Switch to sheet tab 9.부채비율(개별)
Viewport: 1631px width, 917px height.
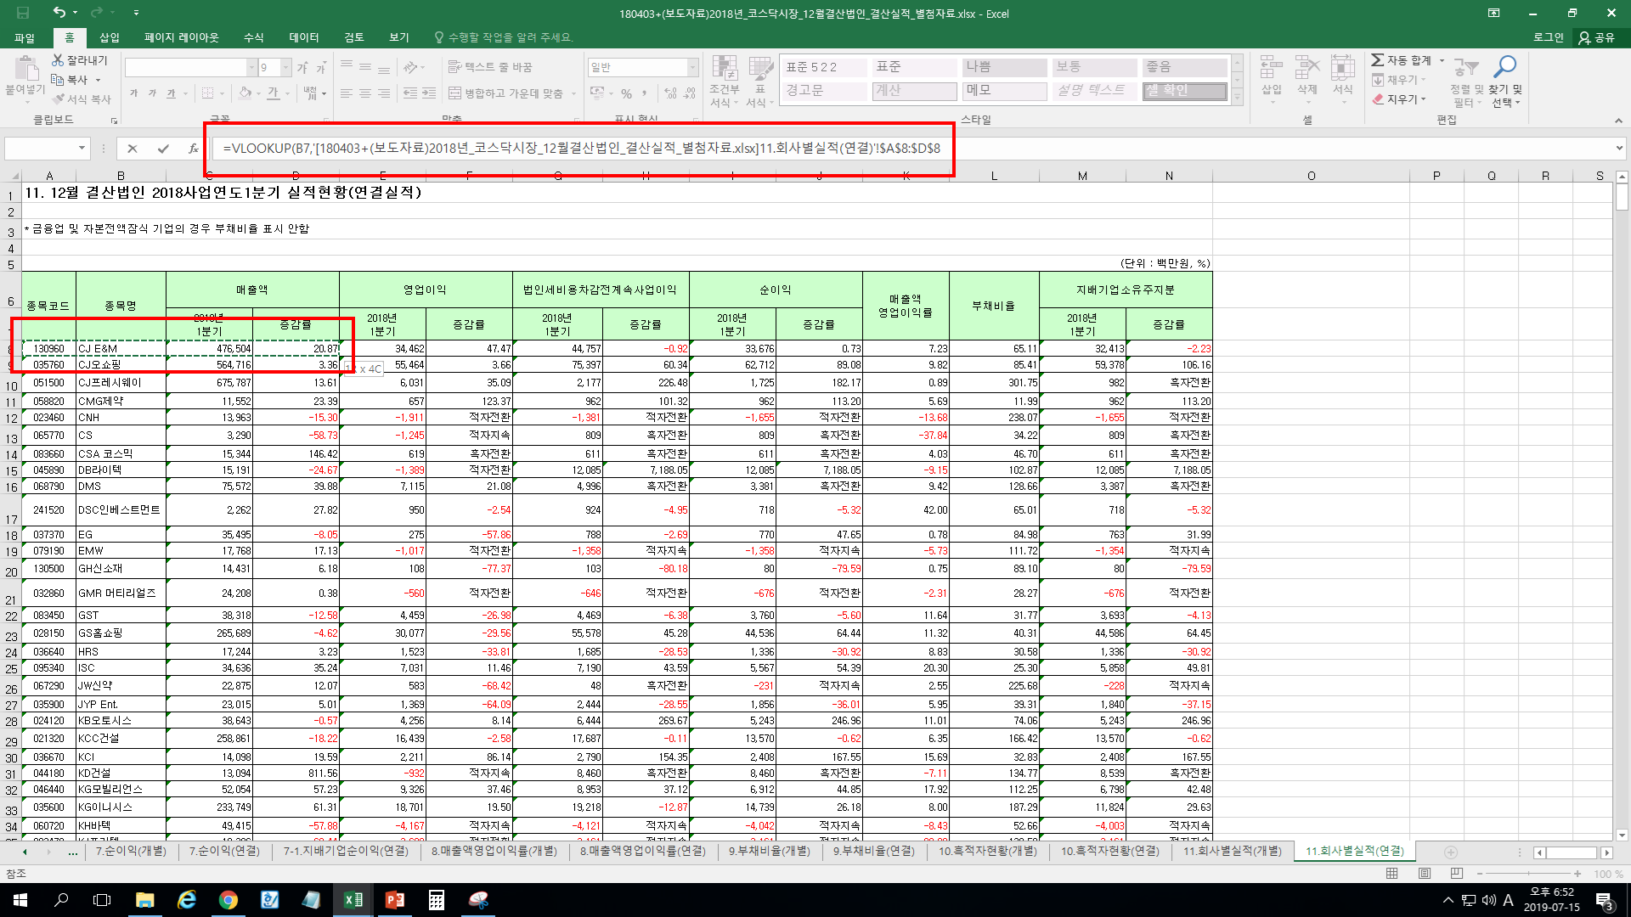(769, 851)
